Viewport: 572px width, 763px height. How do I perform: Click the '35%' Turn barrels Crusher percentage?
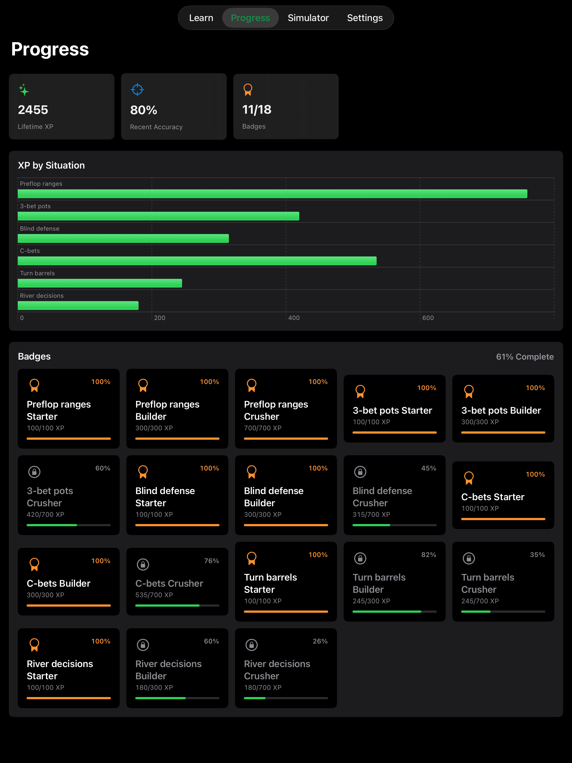[537, 555]
